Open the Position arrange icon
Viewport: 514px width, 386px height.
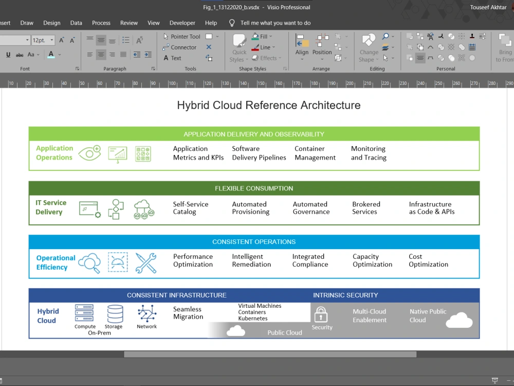(322, 45)
